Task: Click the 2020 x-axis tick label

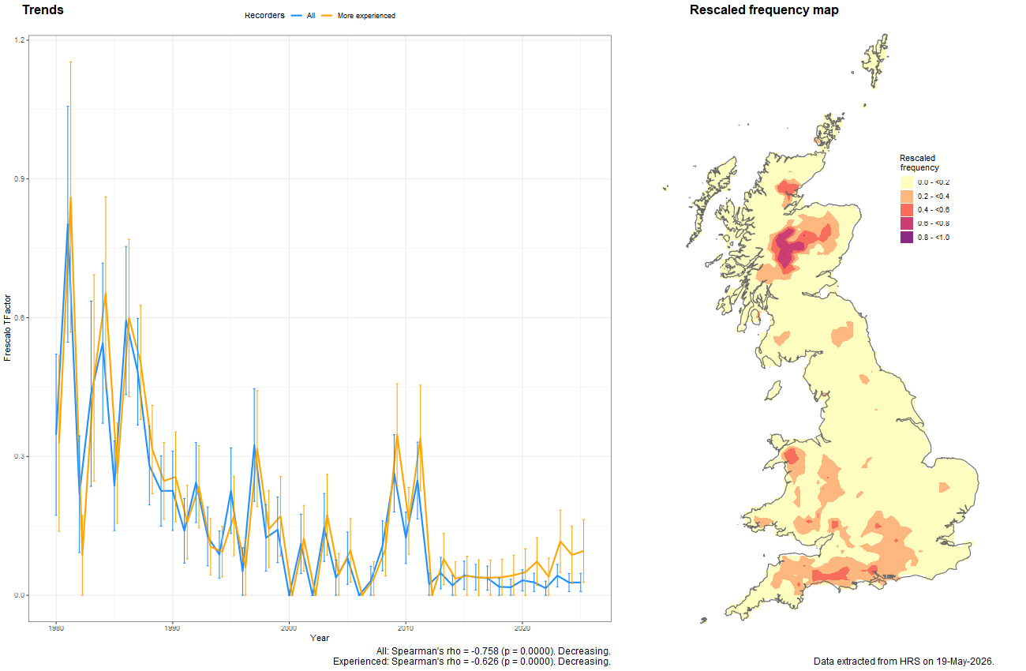Action: (x=522, y=628)
